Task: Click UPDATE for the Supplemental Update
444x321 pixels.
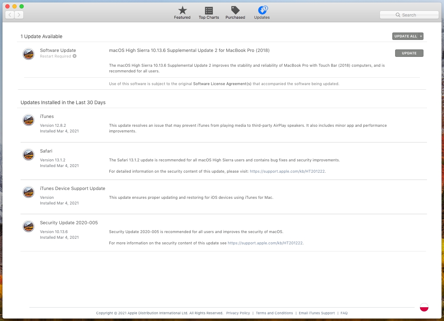Action: point(409,53)
